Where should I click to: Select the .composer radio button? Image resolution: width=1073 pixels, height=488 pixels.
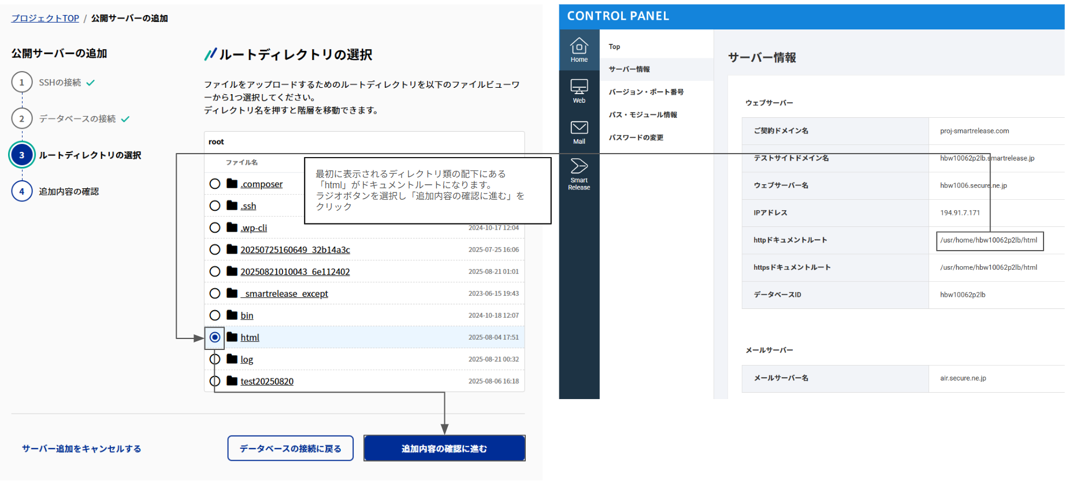[215, 184]
